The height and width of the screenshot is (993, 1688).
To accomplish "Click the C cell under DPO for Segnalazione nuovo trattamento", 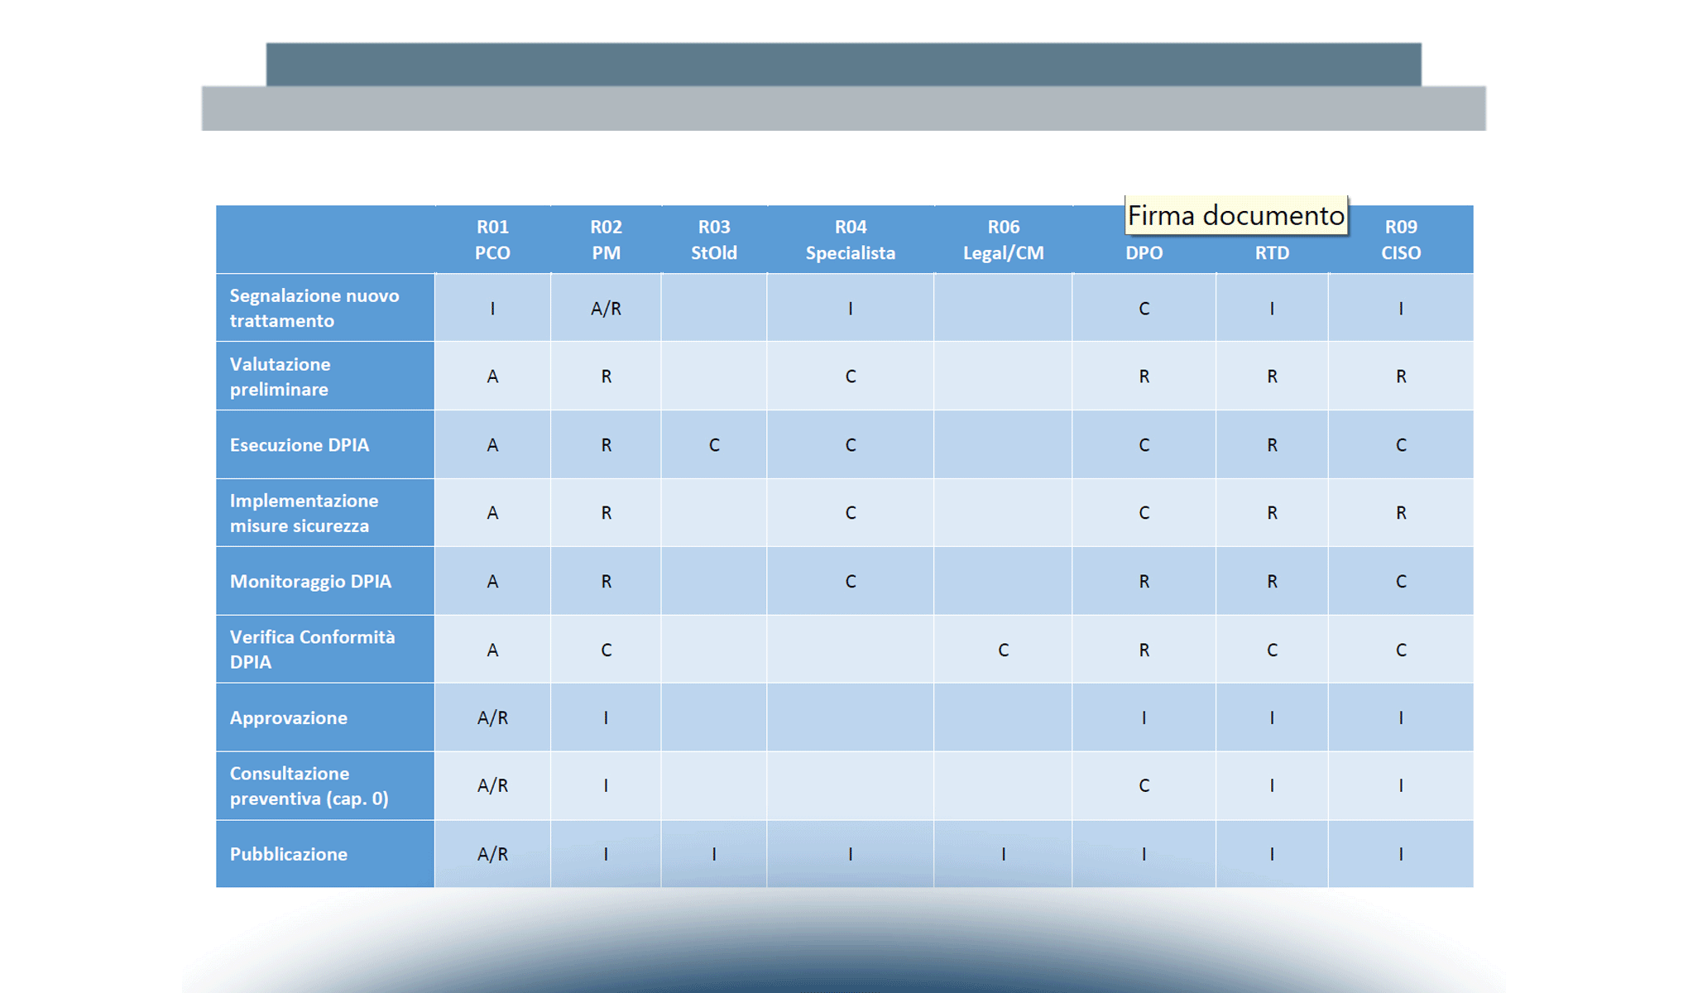I will (1144, 307).
